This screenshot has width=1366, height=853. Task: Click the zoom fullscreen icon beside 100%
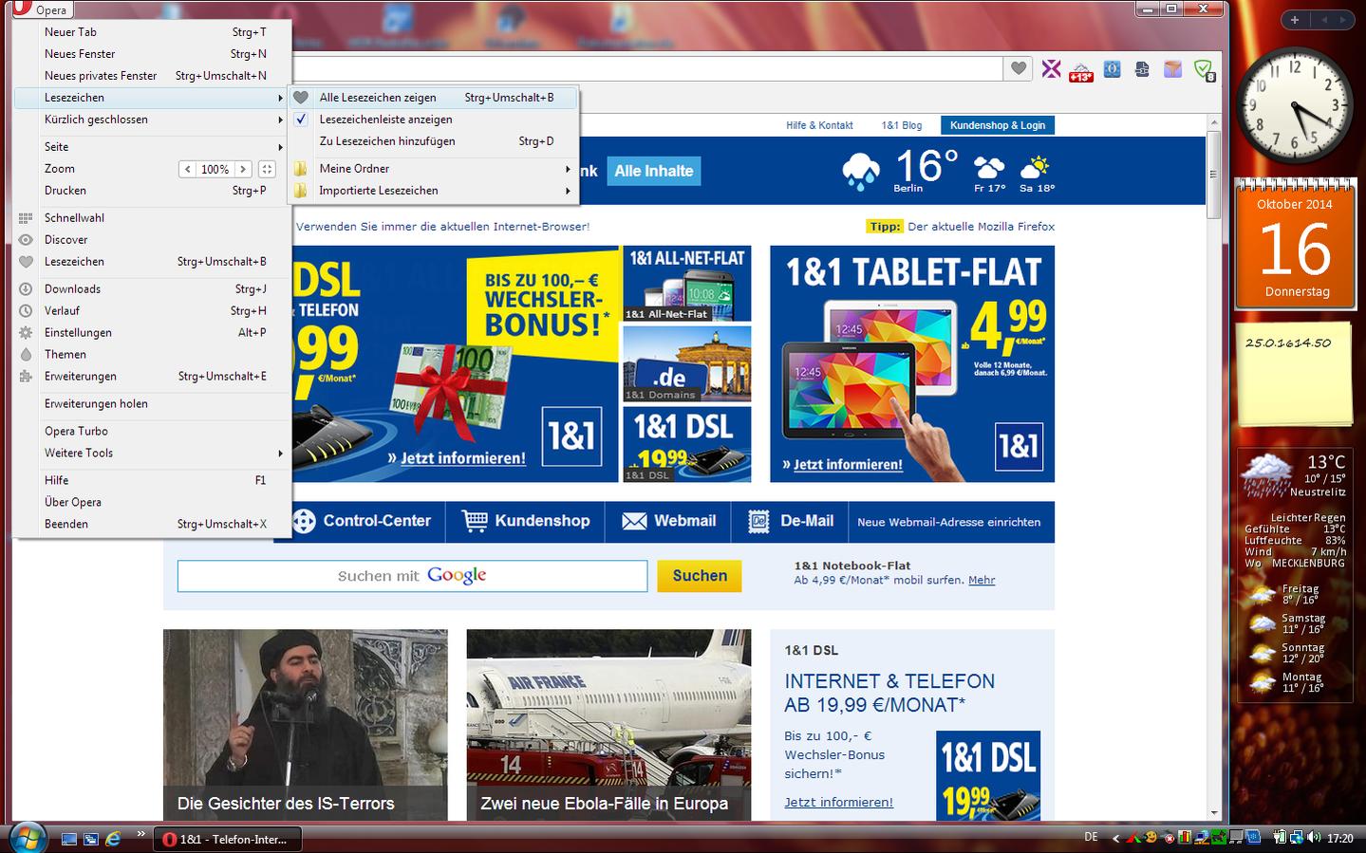pyautogui.click(x=267, y=169)
